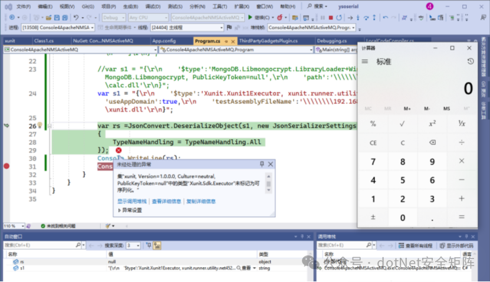The height and width of the screenshot is (282, 490).
Task: Open the stack frame dropdown
Action: (311, 28)
